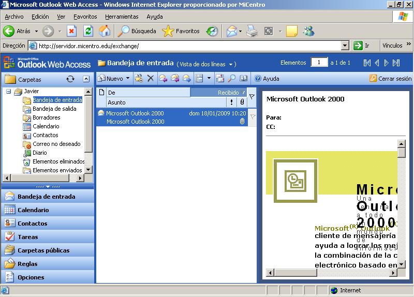
Task: Collapse the Javier mailbox tree
Action: [9, 91]
